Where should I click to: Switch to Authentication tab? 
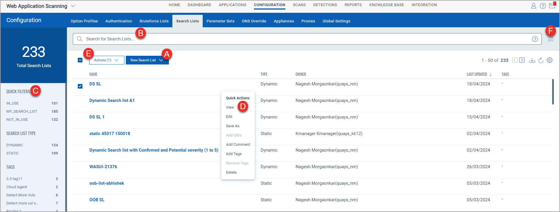[x=119, y=21]
